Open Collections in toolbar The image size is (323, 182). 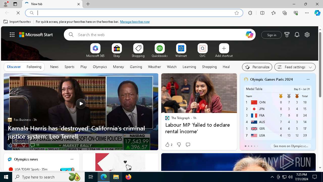(x=285, y=13)
